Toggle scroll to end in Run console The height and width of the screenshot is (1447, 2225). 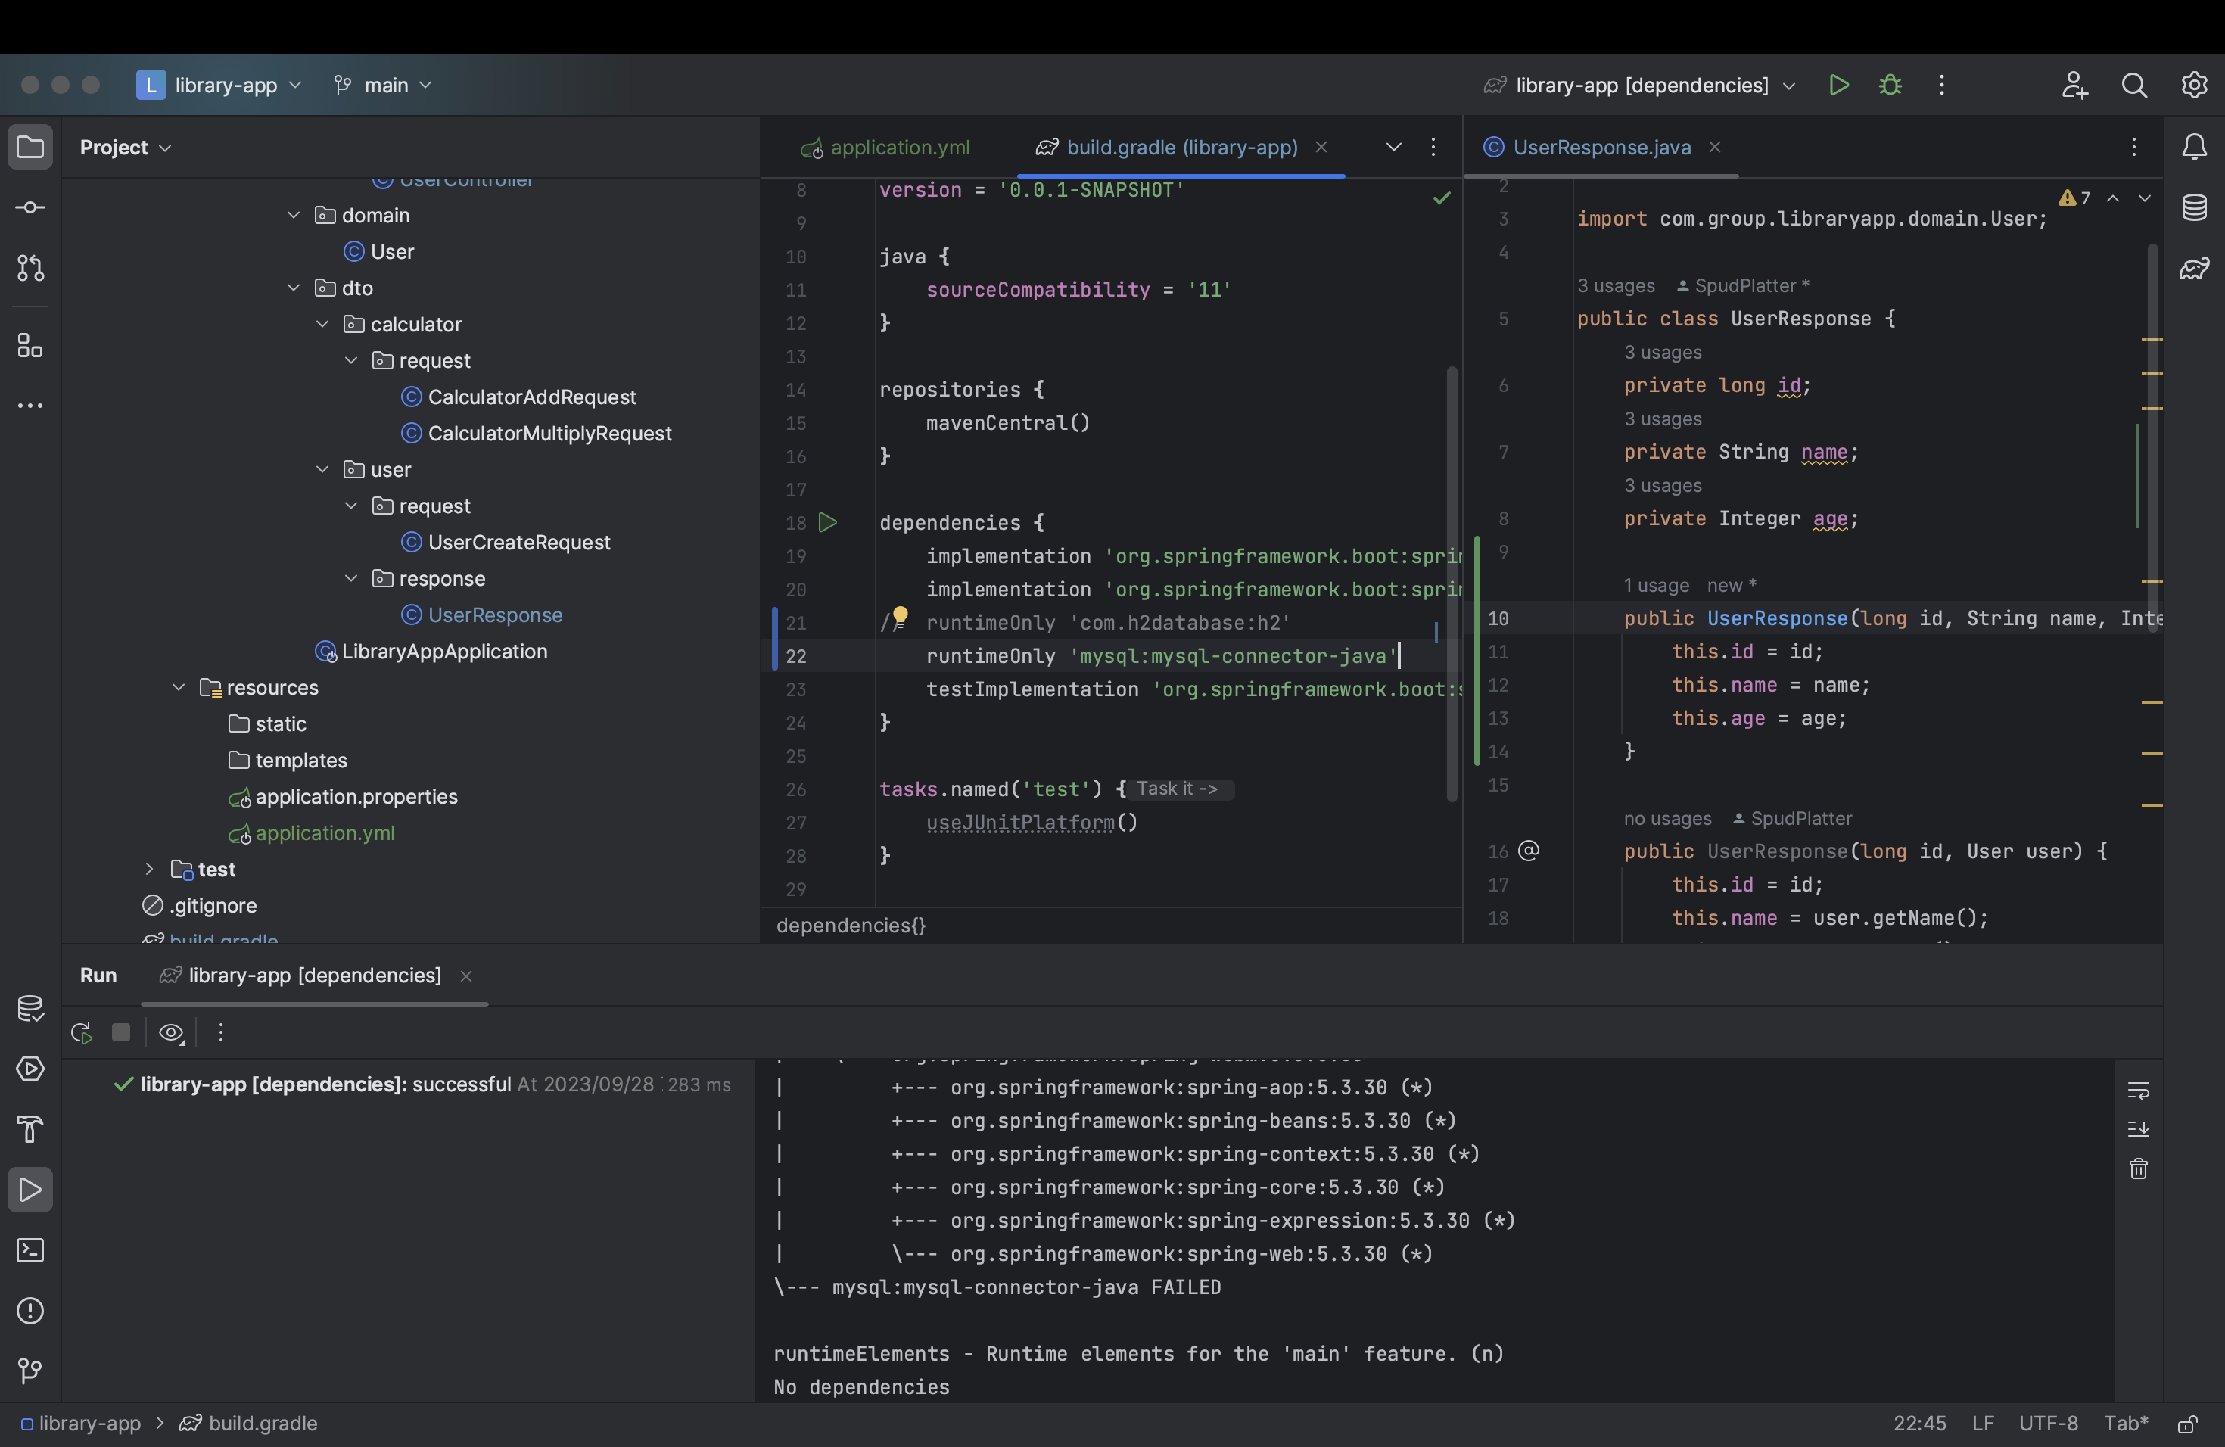click(2138, 1129)
